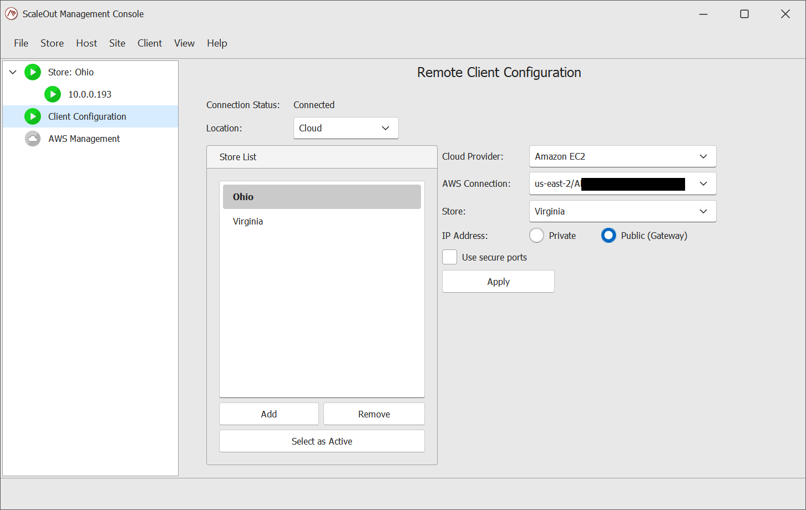Click the Apply button
The image size is (806, 510).
[x=498, y=282]
